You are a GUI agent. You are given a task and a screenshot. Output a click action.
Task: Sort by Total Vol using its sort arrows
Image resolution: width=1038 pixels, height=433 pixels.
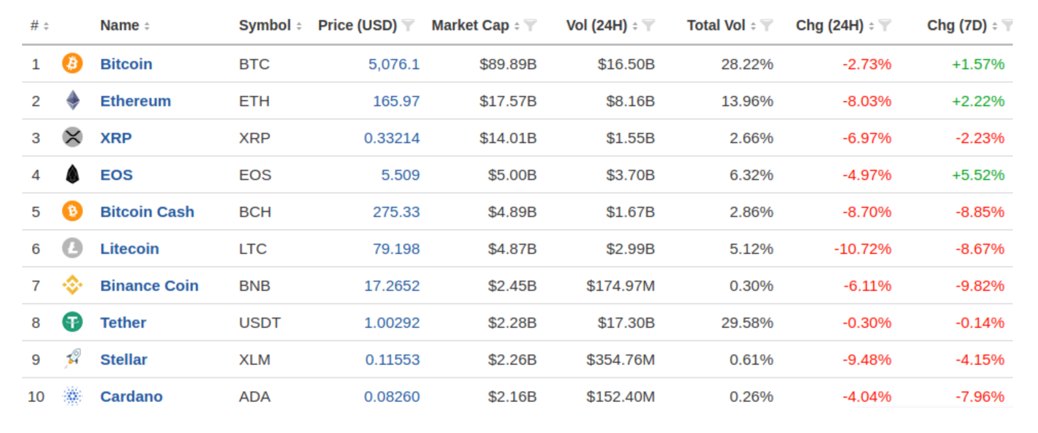click(753, 26)
